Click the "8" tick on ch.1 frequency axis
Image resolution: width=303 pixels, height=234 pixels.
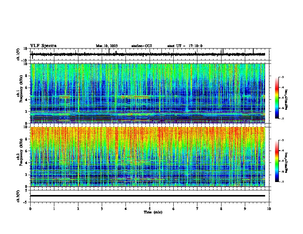point(26,76)
